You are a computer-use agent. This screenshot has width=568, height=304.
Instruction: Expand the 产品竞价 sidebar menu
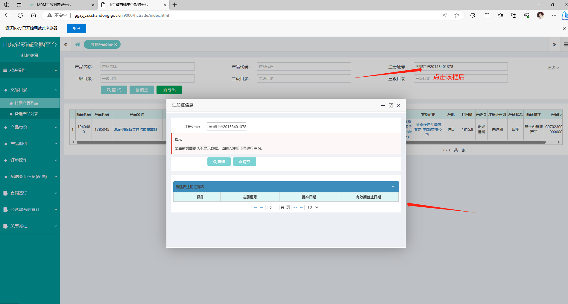30,127
